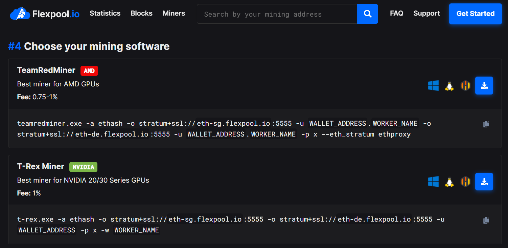Download T-Rex Miner with the blue button

pos(484,182)
